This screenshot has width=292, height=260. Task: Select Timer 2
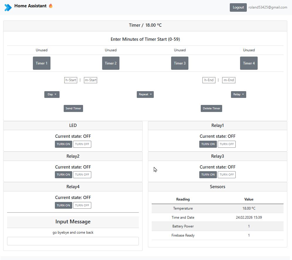(x=111, y=63)
